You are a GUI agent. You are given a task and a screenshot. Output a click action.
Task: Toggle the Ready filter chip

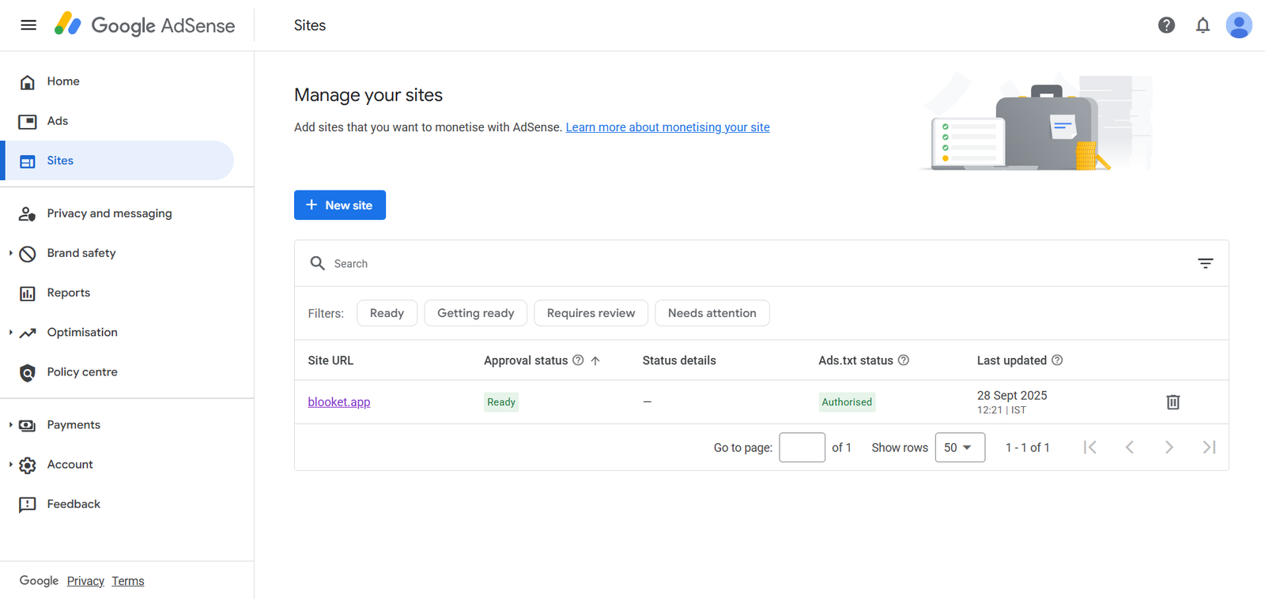pyautogui.click(x=387, y=313)
